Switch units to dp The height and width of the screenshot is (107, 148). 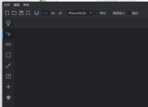[53, 13]
